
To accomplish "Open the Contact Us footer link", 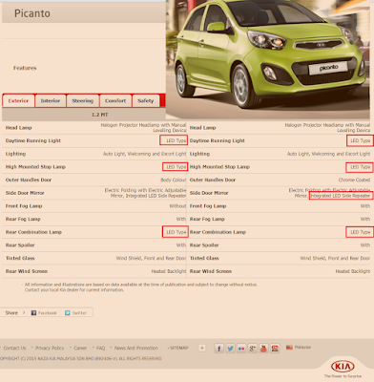I will coord(14,348).
